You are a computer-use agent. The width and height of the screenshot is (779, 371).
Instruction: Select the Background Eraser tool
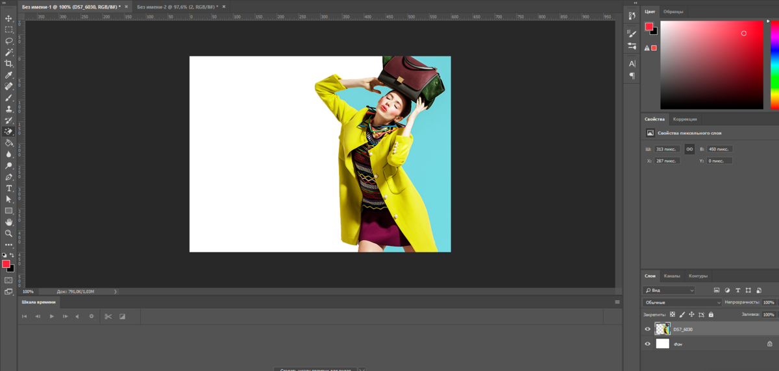point(8,132)
